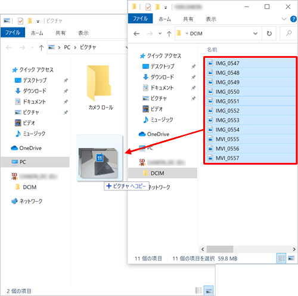The width and height of the screenshot is (298, 296).
Task: Open recent locations dropdown in DCIM window
Action: 160,33
